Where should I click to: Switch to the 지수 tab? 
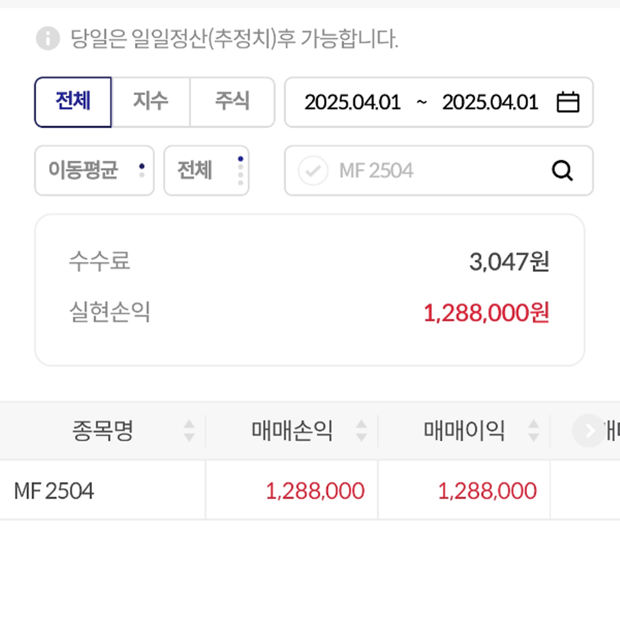151,102
